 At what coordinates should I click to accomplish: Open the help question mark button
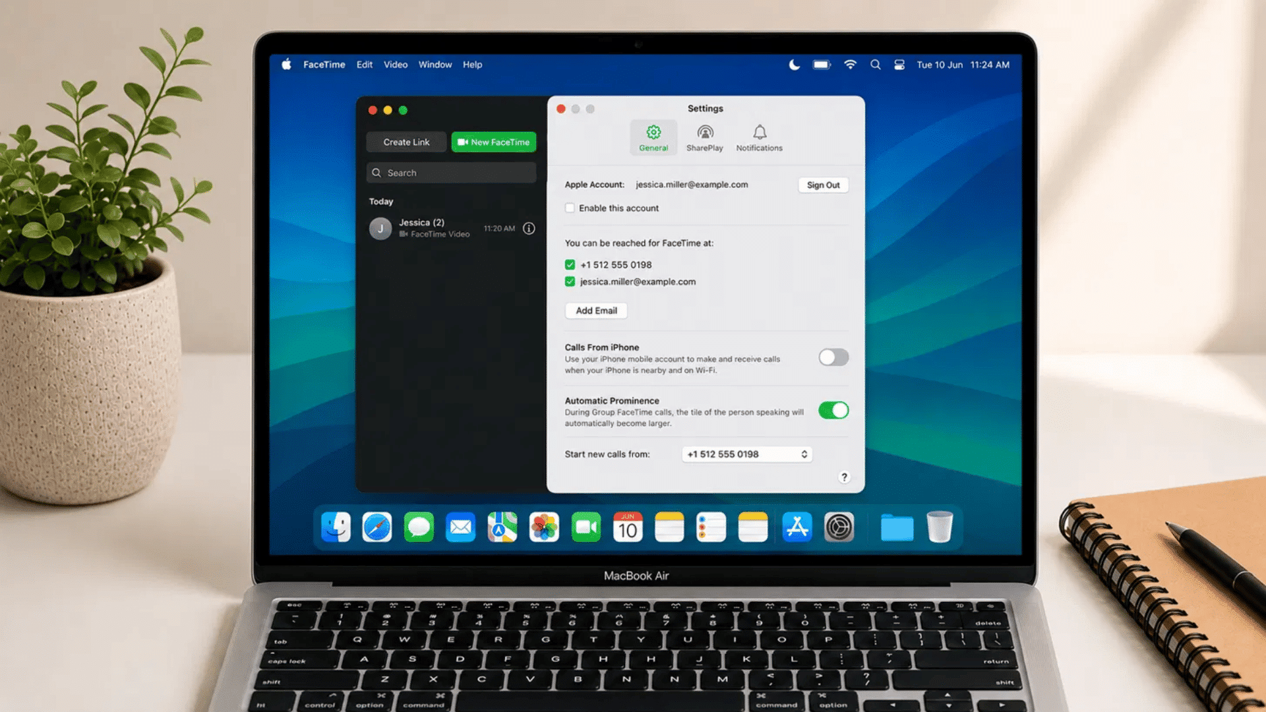click(844, 477)
